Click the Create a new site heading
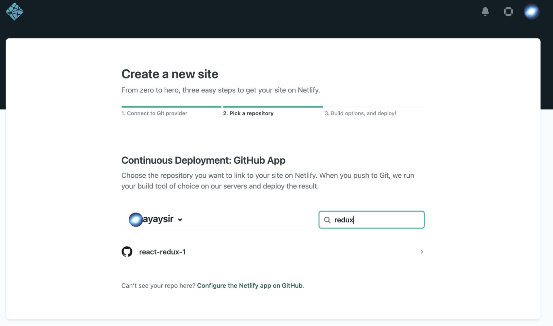This screenshot has height=326, width=553. point(170,74)
